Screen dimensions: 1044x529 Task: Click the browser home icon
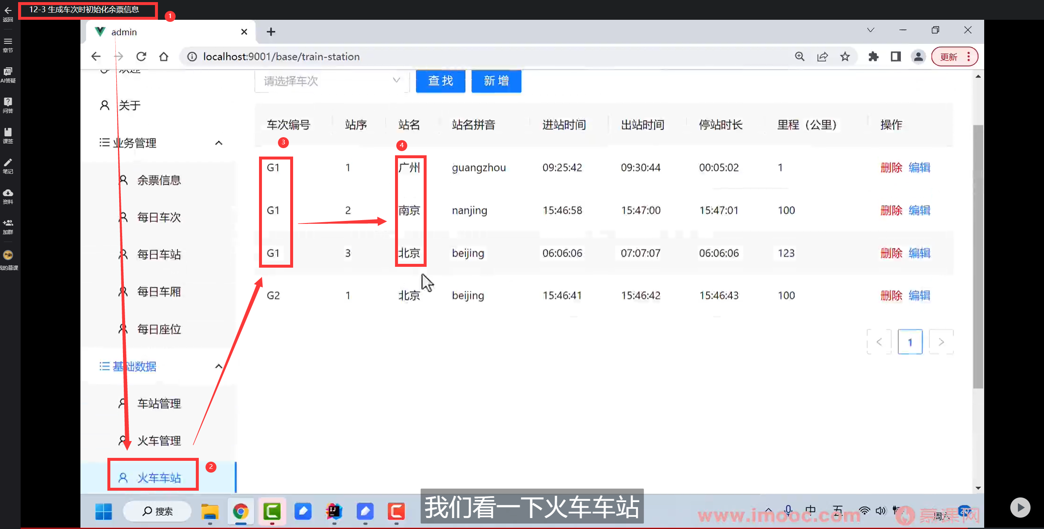164,56
